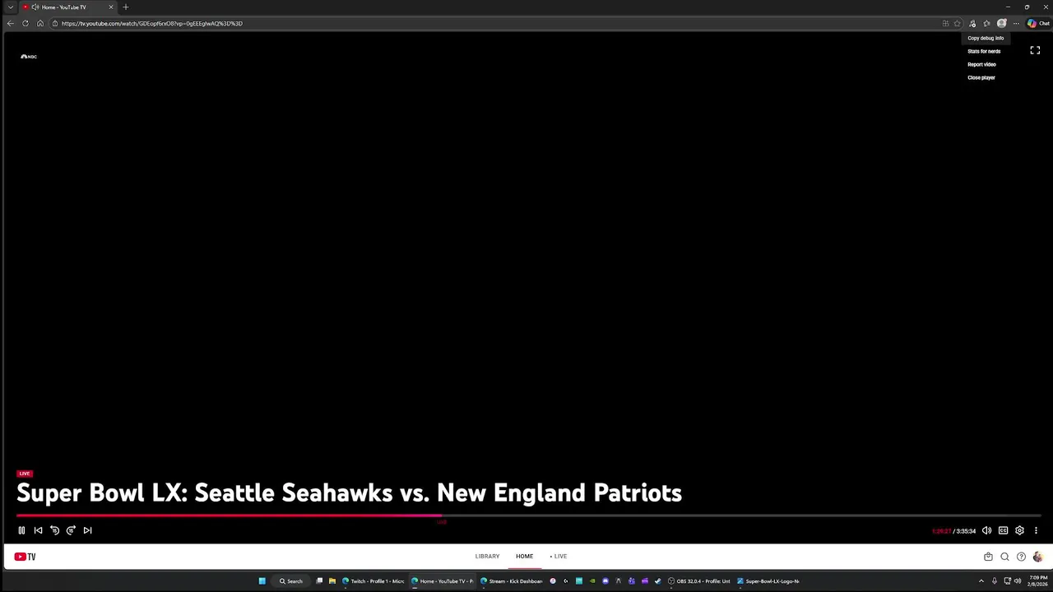
Task: Click the LIVE badge above title
Action: click(x=25, y=474)
